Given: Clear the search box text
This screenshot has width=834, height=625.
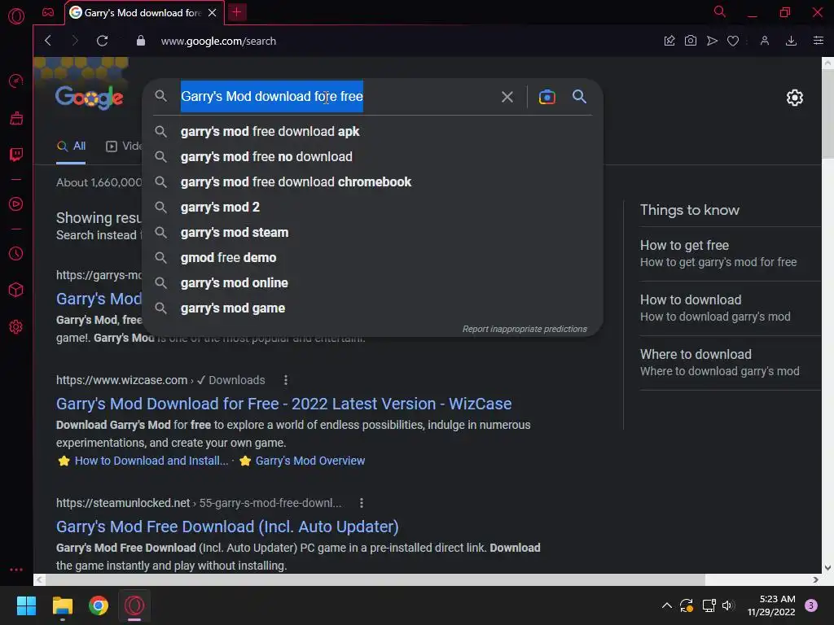Looking at the screenshot, I should click(x=507, y=97).
